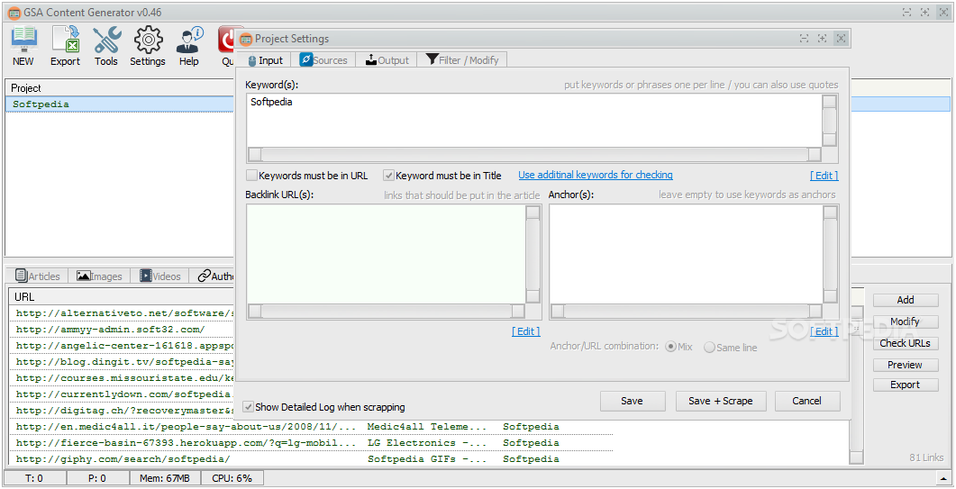Image resolution: width=956 pixels, height=489 pixels.
Task: Click the Modify button in main window
Action: tap(906, 321)
